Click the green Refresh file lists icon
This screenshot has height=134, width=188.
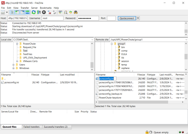34,12
